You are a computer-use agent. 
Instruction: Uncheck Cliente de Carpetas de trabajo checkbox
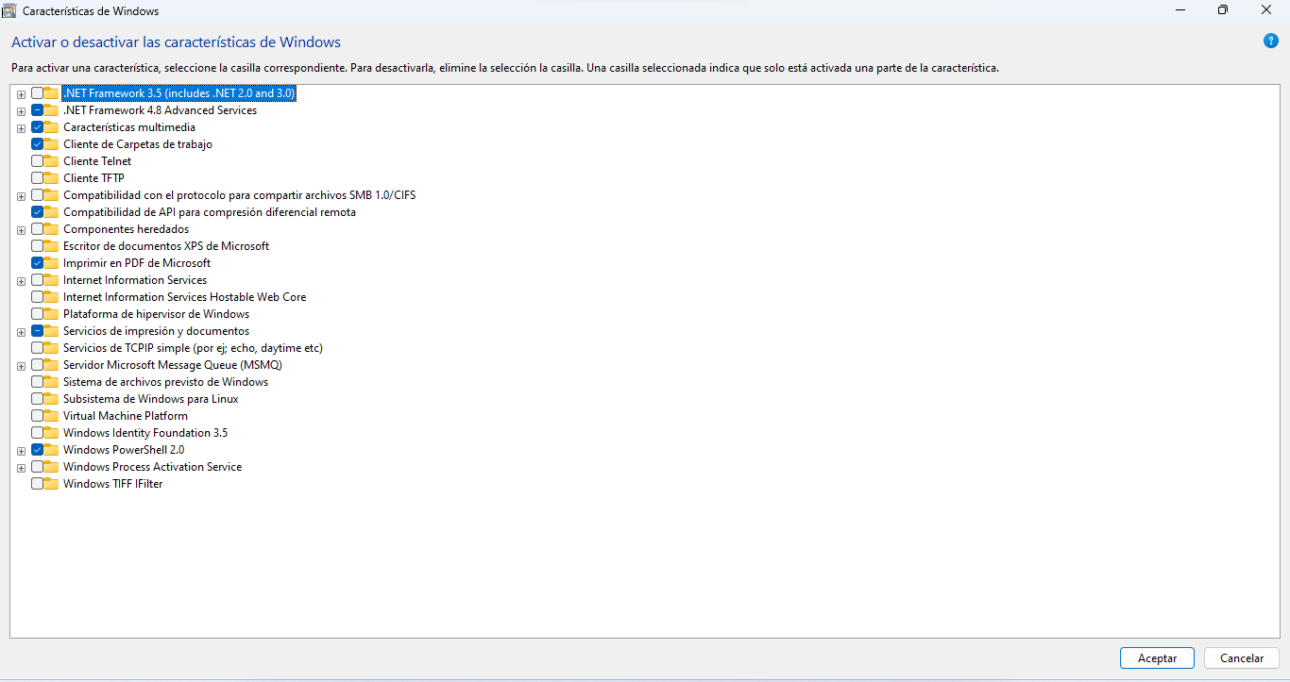coord(37,144)
